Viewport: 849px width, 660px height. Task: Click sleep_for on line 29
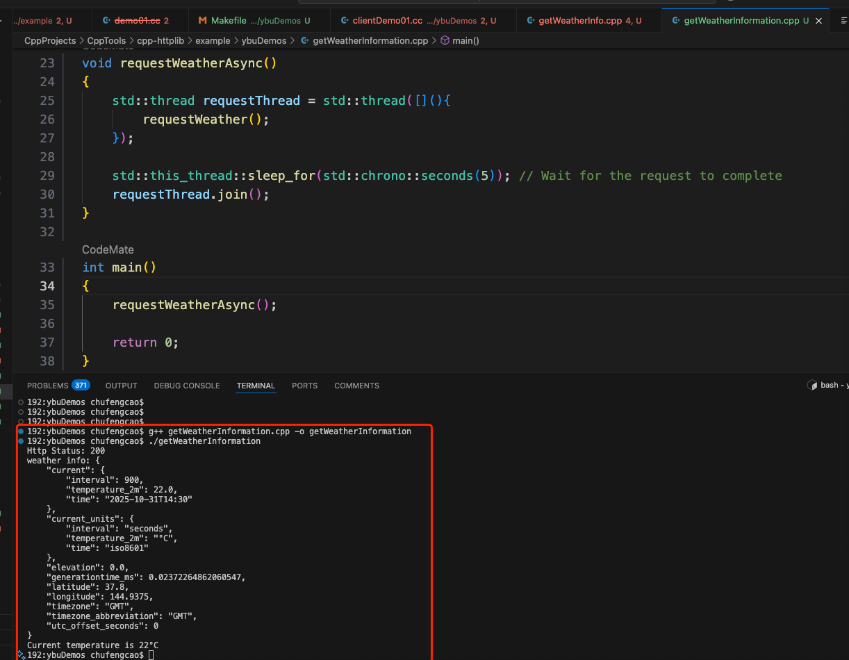pyautogui.click(x=281, y=176)
